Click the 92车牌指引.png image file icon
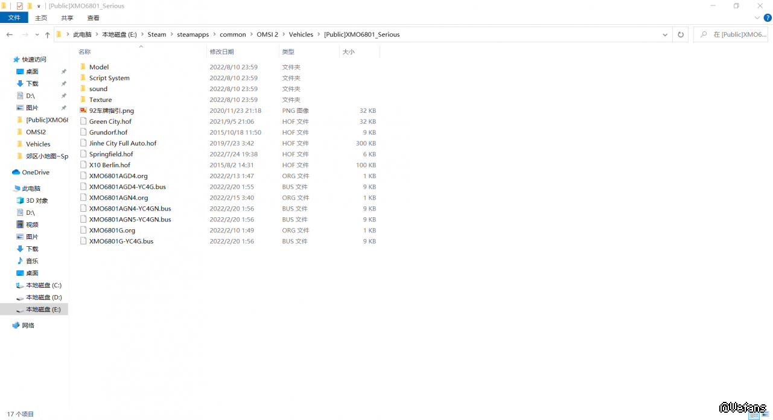The height and width of the screenshot is (420, 773). coord(83,110)
